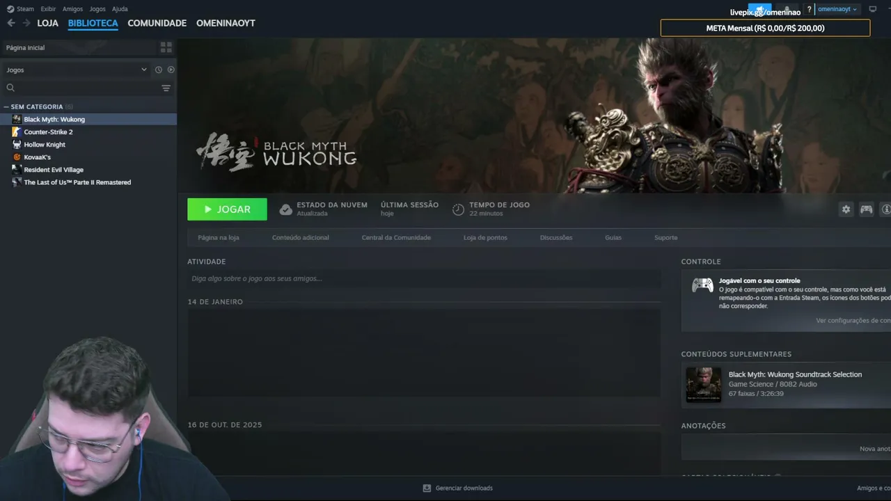Viewport: 891px width, 501px height.
Task: Click the Black Myth Wukong logo banner
Action: (276, 152)
